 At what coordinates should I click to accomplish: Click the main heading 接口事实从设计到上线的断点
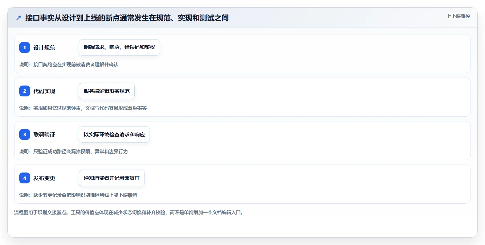click(x=127, y=18)
